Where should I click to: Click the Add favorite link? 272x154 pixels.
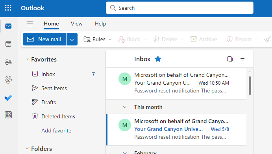(x=56, y=131)
